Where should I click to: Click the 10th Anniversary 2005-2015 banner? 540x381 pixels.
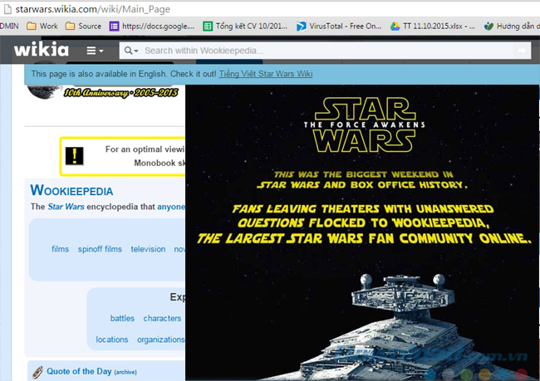[x=120, y=93]
